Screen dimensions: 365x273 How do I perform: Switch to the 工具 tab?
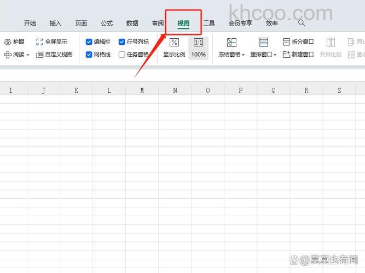point(209,23)
